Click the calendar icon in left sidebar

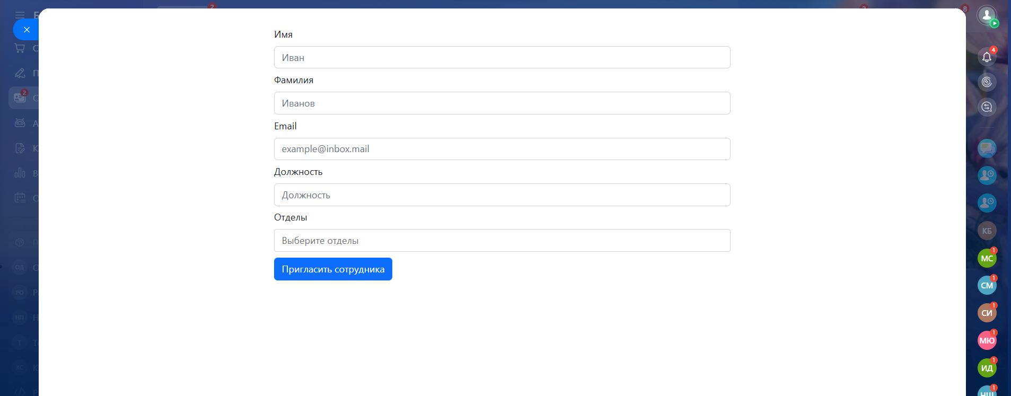(20, 198)
